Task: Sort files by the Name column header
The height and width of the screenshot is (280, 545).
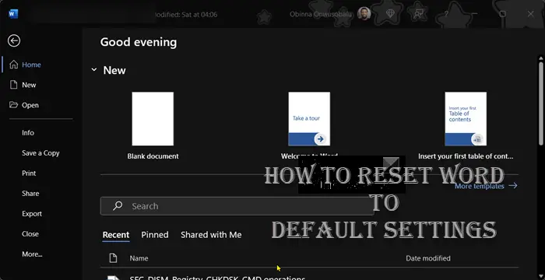Action: coord(139,258)
